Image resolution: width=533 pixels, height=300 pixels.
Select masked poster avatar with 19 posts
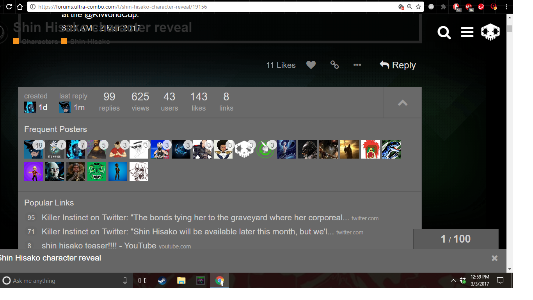point(34,149)
